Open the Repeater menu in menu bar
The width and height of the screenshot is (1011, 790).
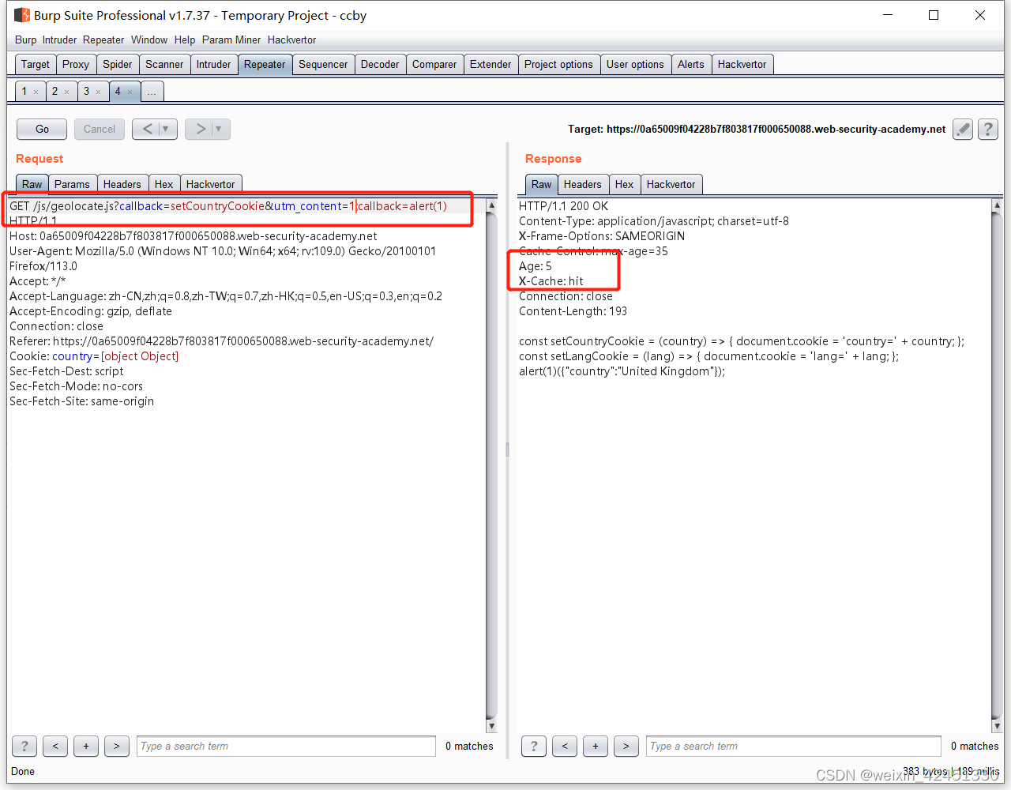(103, 39)
